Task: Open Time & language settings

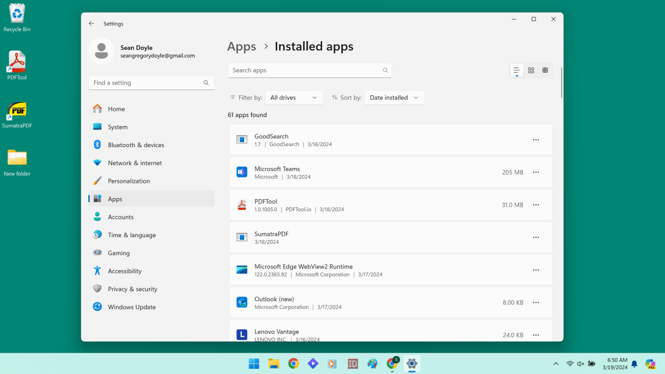Action: (x=152, y=235)
